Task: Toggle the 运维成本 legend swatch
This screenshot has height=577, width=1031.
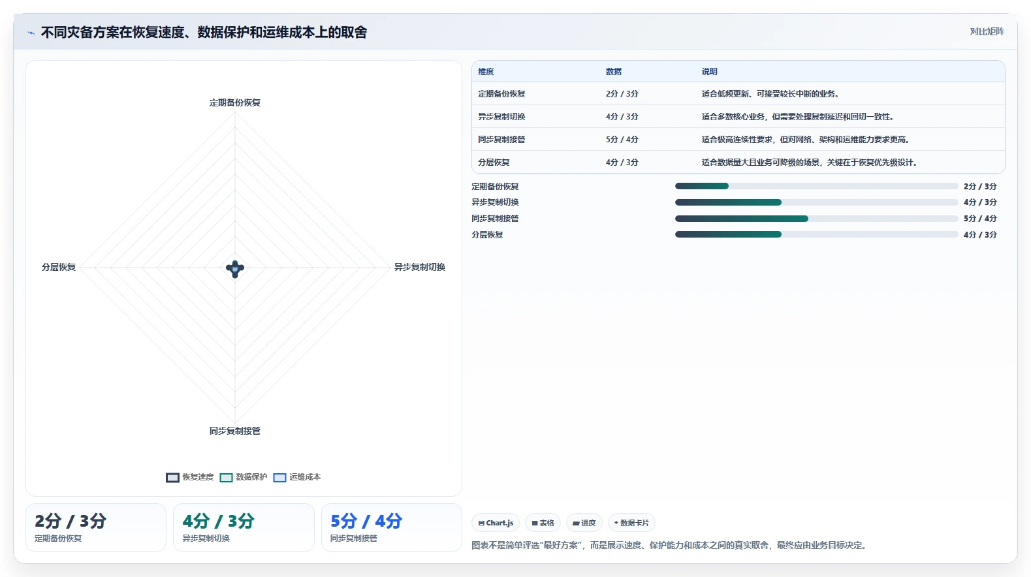Action: (x=279, y=478)
